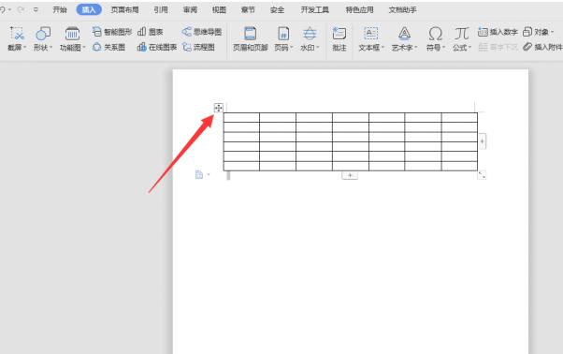This screenshot has height=354, width=563.
Task: Click the Redo arrow icon
Action: point(21,9)
